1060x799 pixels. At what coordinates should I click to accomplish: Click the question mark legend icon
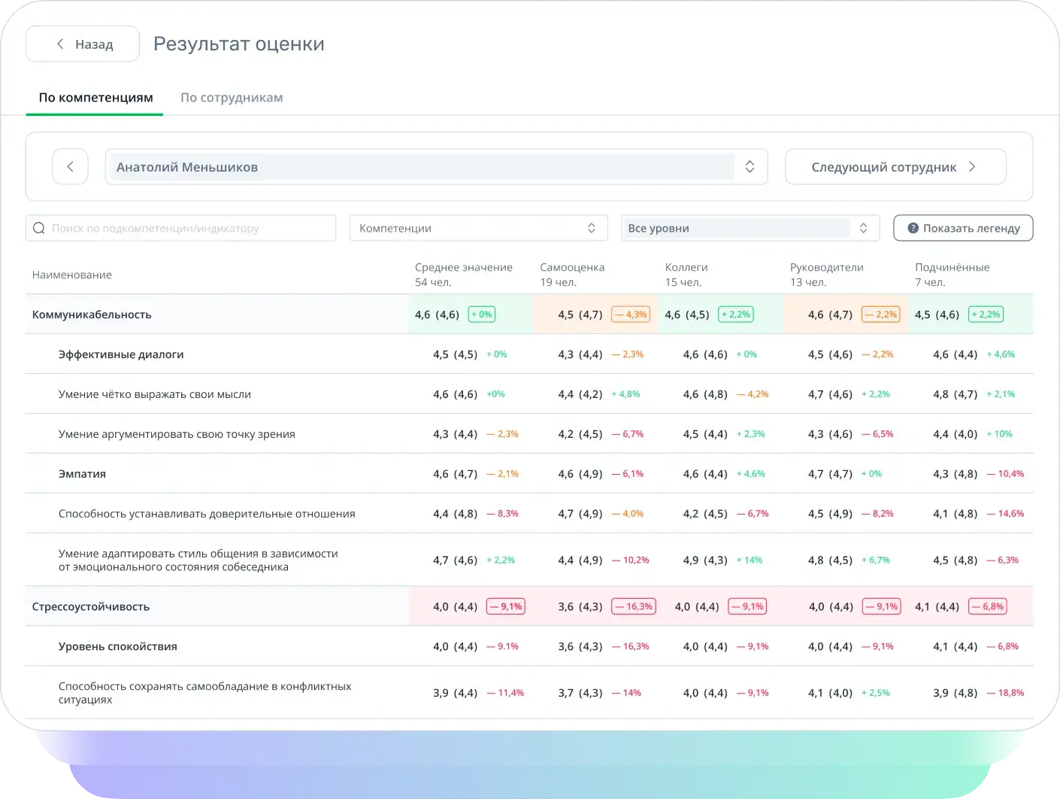(x=913, y=228)
